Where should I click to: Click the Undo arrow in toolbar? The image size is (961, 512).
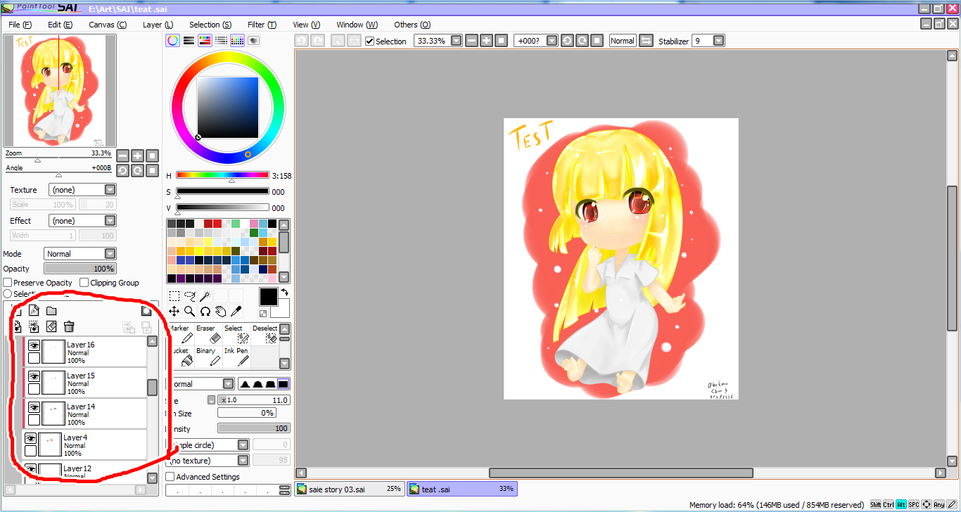(301, 41)
